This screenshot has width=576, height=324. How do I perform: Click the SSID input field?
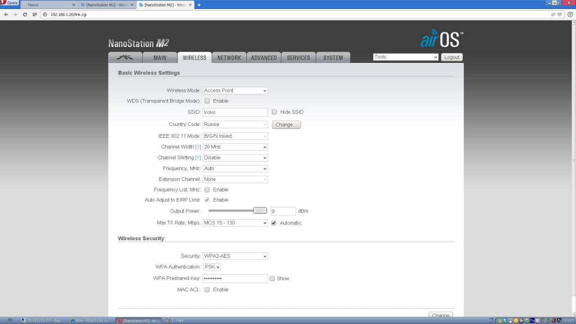(x=235, y=112)
